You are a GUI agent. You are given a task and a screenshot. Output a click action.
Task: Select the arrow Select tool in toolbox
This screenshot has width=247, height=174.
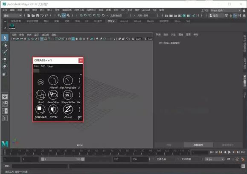coord(5,38)
